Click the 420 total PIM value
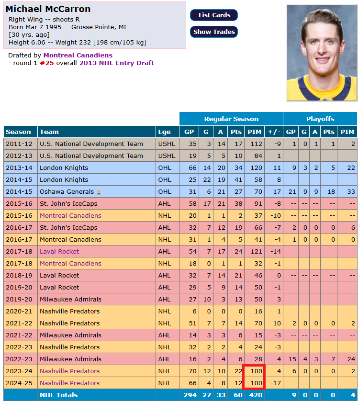The width and height of the screenshot is (358, 401). click(256, 395)
